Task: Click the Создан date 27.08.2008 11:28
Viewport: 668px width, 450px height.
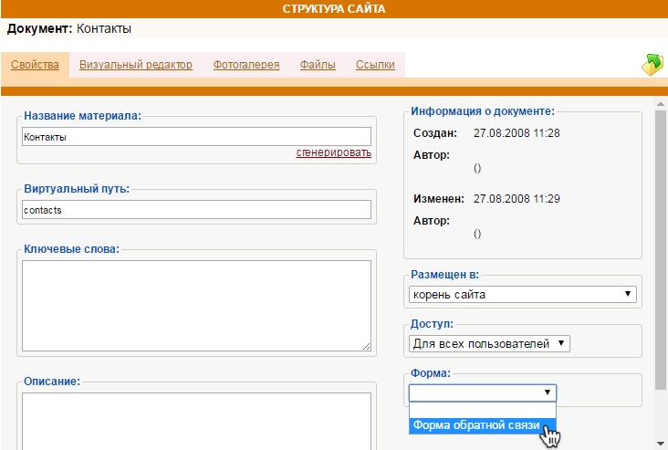Action: tap(517, 133)
